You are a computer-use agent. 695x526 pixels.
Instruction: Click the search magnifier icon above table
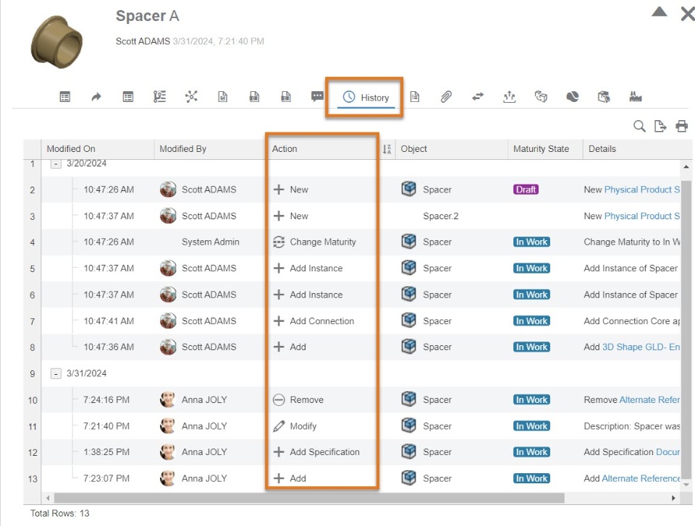tap(639, 127)
